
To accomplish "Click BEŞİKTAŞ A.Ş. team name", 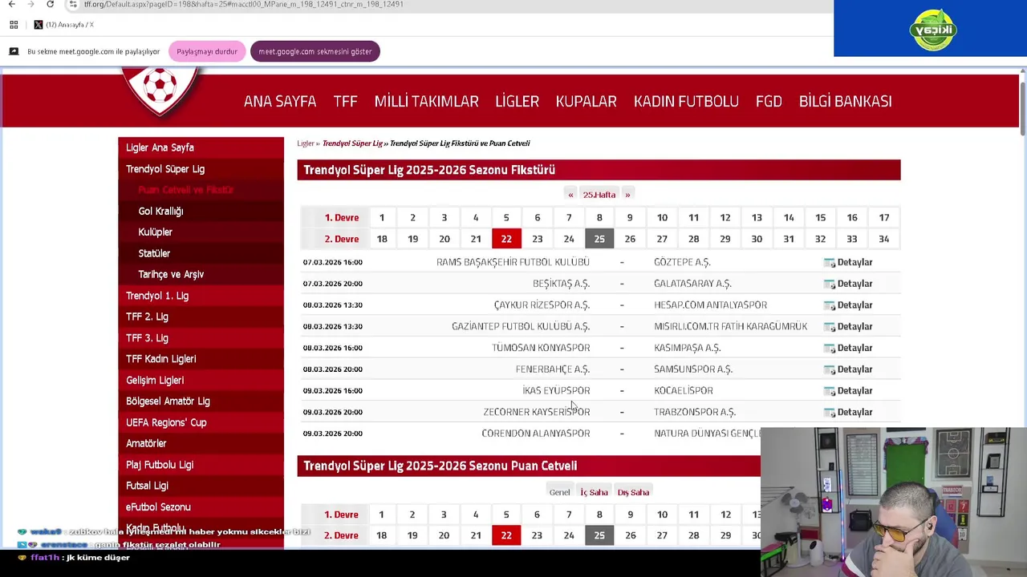I will tap(561, 284).
